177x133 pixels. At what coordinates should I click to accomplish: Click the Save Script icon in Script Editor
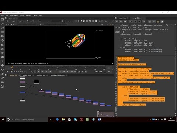[139, 21]
